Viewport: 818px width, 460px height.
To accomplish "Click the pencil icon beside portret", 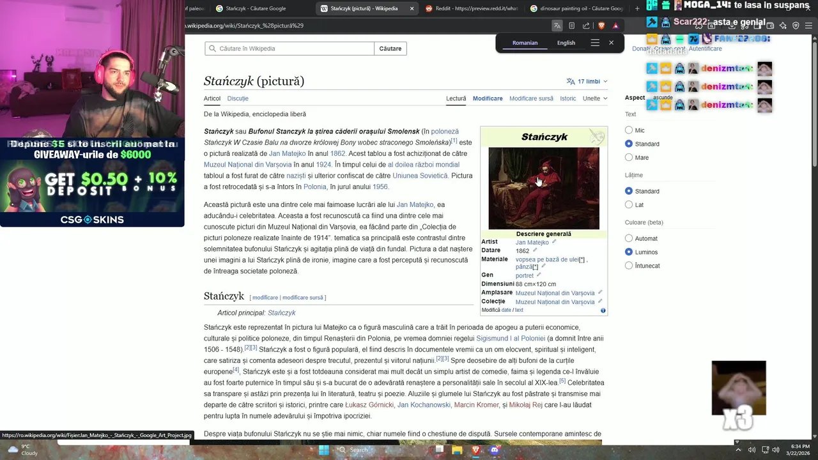I will point(539,275).
